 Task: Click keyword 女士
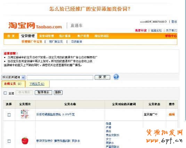point(108,139)
